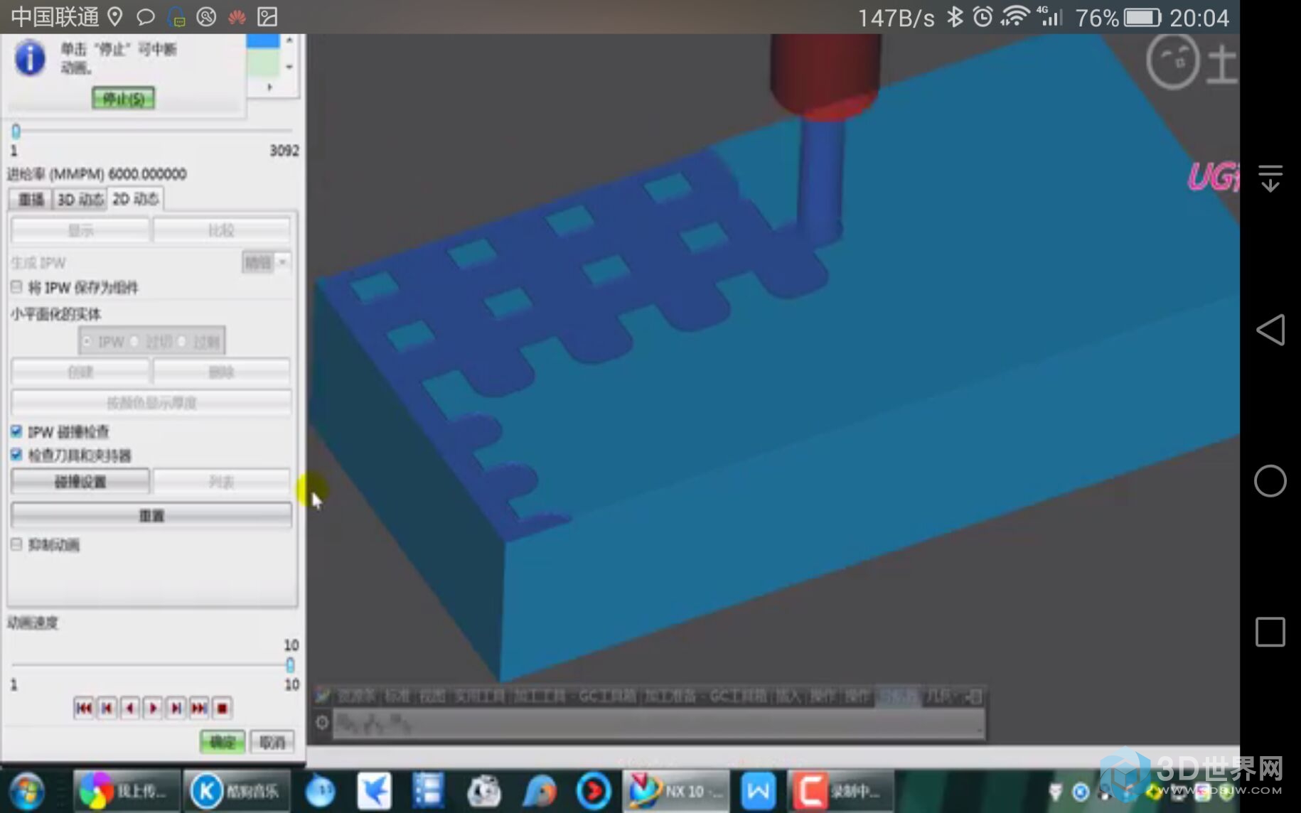1301x813 pixels.
Task: Enable 将 IPW 保存为组件 checkbox
Action: point(16,287)
